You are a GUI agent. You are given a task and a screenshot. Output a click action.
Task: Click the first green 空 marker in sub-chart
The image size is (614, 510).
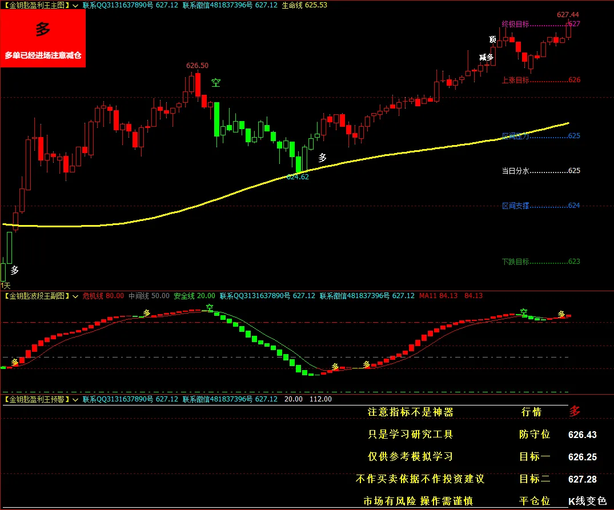[x=210, y=308]
